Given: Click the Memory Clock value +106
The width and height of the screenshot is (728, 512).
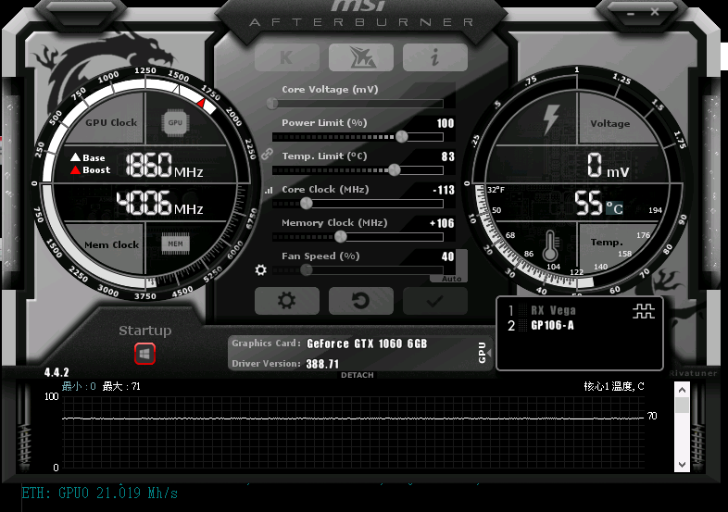Looking at the screenshot, I should click(x=442, y=223).
